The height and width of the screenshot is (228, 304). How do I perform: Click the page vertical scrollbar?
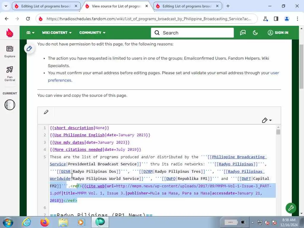(301, 66)
